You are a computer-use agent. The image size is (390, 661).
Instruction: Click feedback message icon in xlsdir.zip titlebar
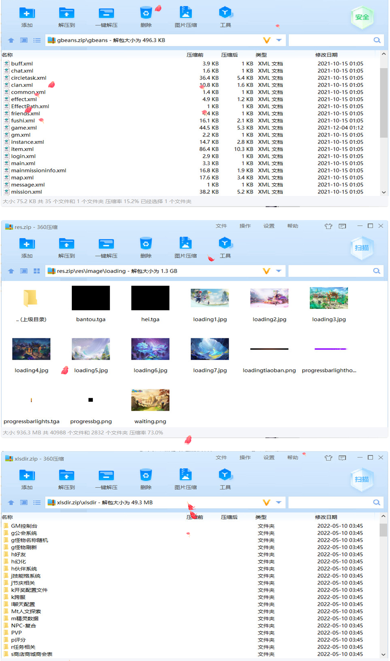click(x=342, y=458)
